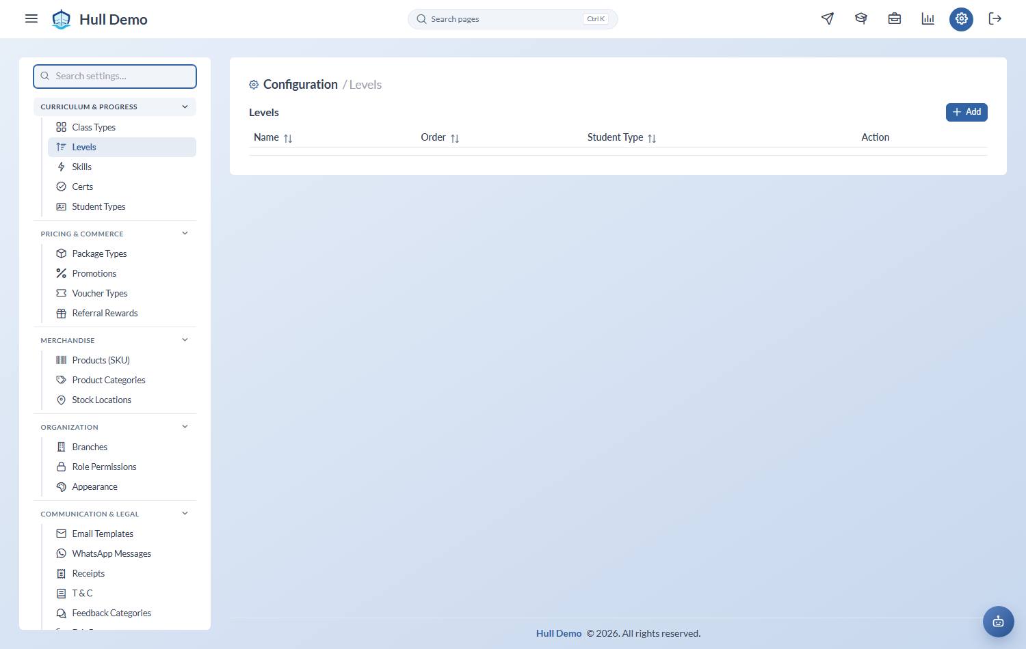Click the logout icon
Image resolution: width=1026 pixels, height=649 pixels.
click(995, 18)
